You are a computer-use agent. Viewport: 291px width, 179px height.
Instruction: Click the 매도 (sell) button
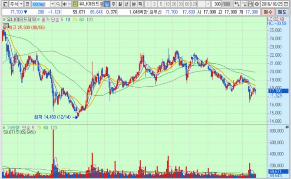pos(282,12)
